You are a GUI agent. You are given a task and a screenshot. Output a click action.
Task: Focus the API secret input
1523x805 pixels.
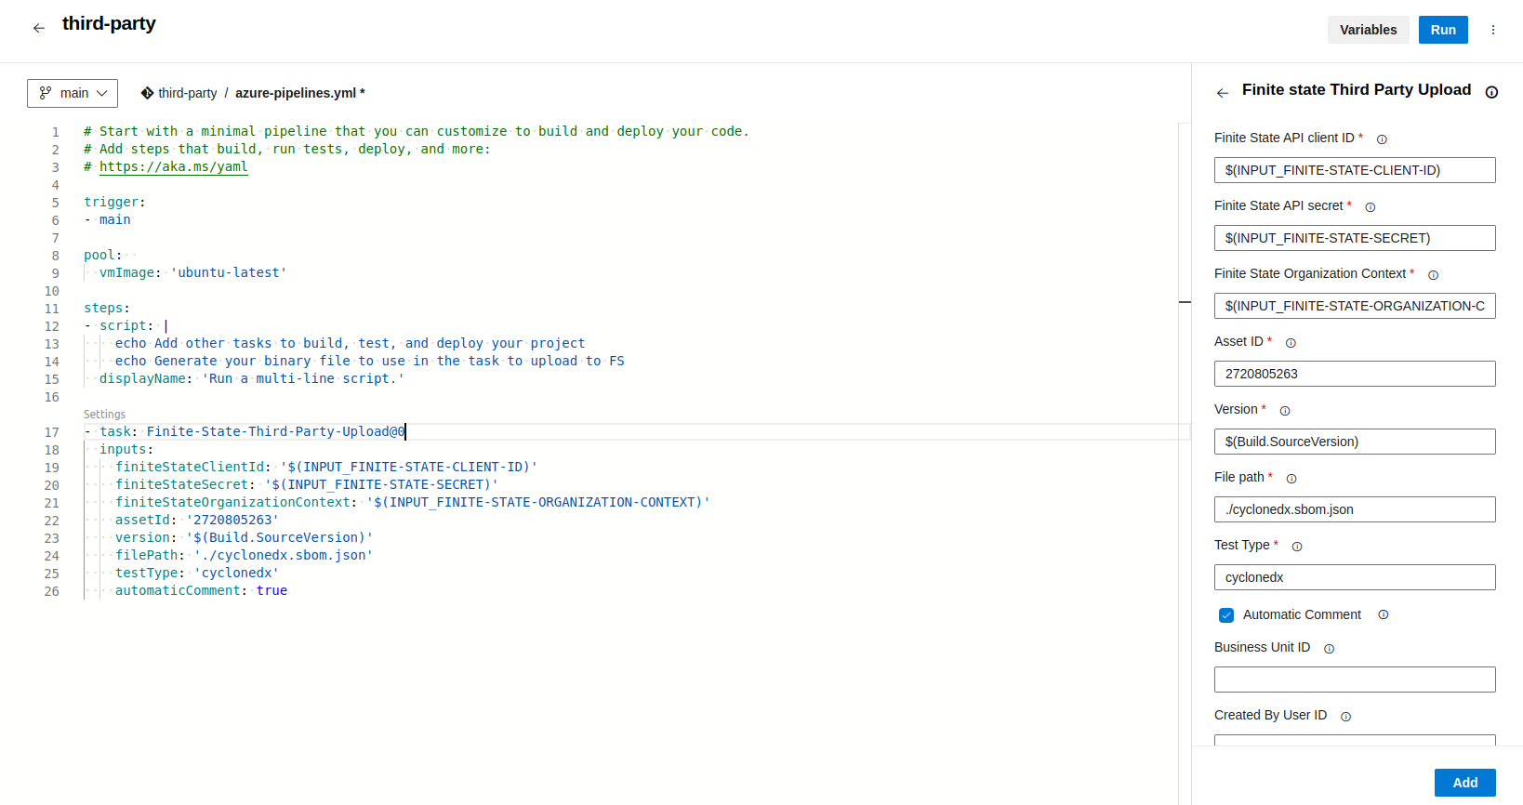pos(1355,238)
